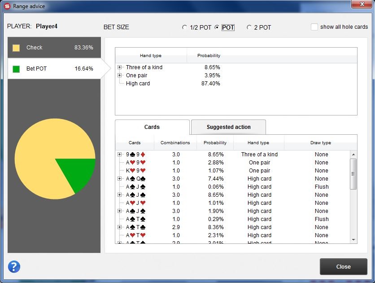Select the POT bet size radio button
This screenshot has height=283, width=375.
[x=217, y=27]
